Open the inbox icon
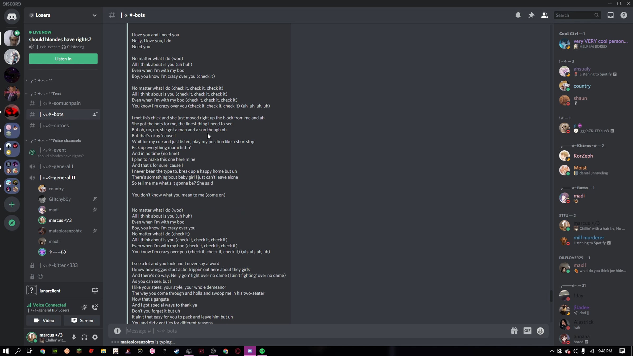Viewport: 633px width, 356px height. 610,15
